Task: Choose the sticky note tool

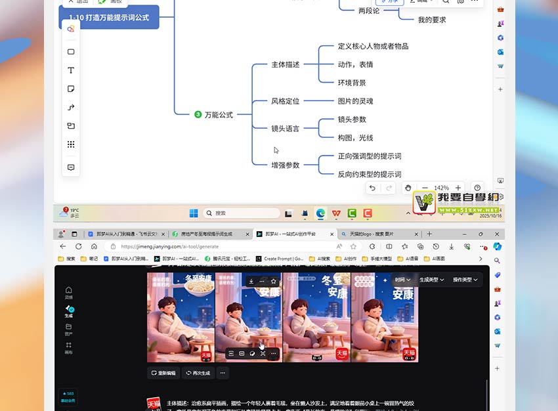Action: coord(71,89)
